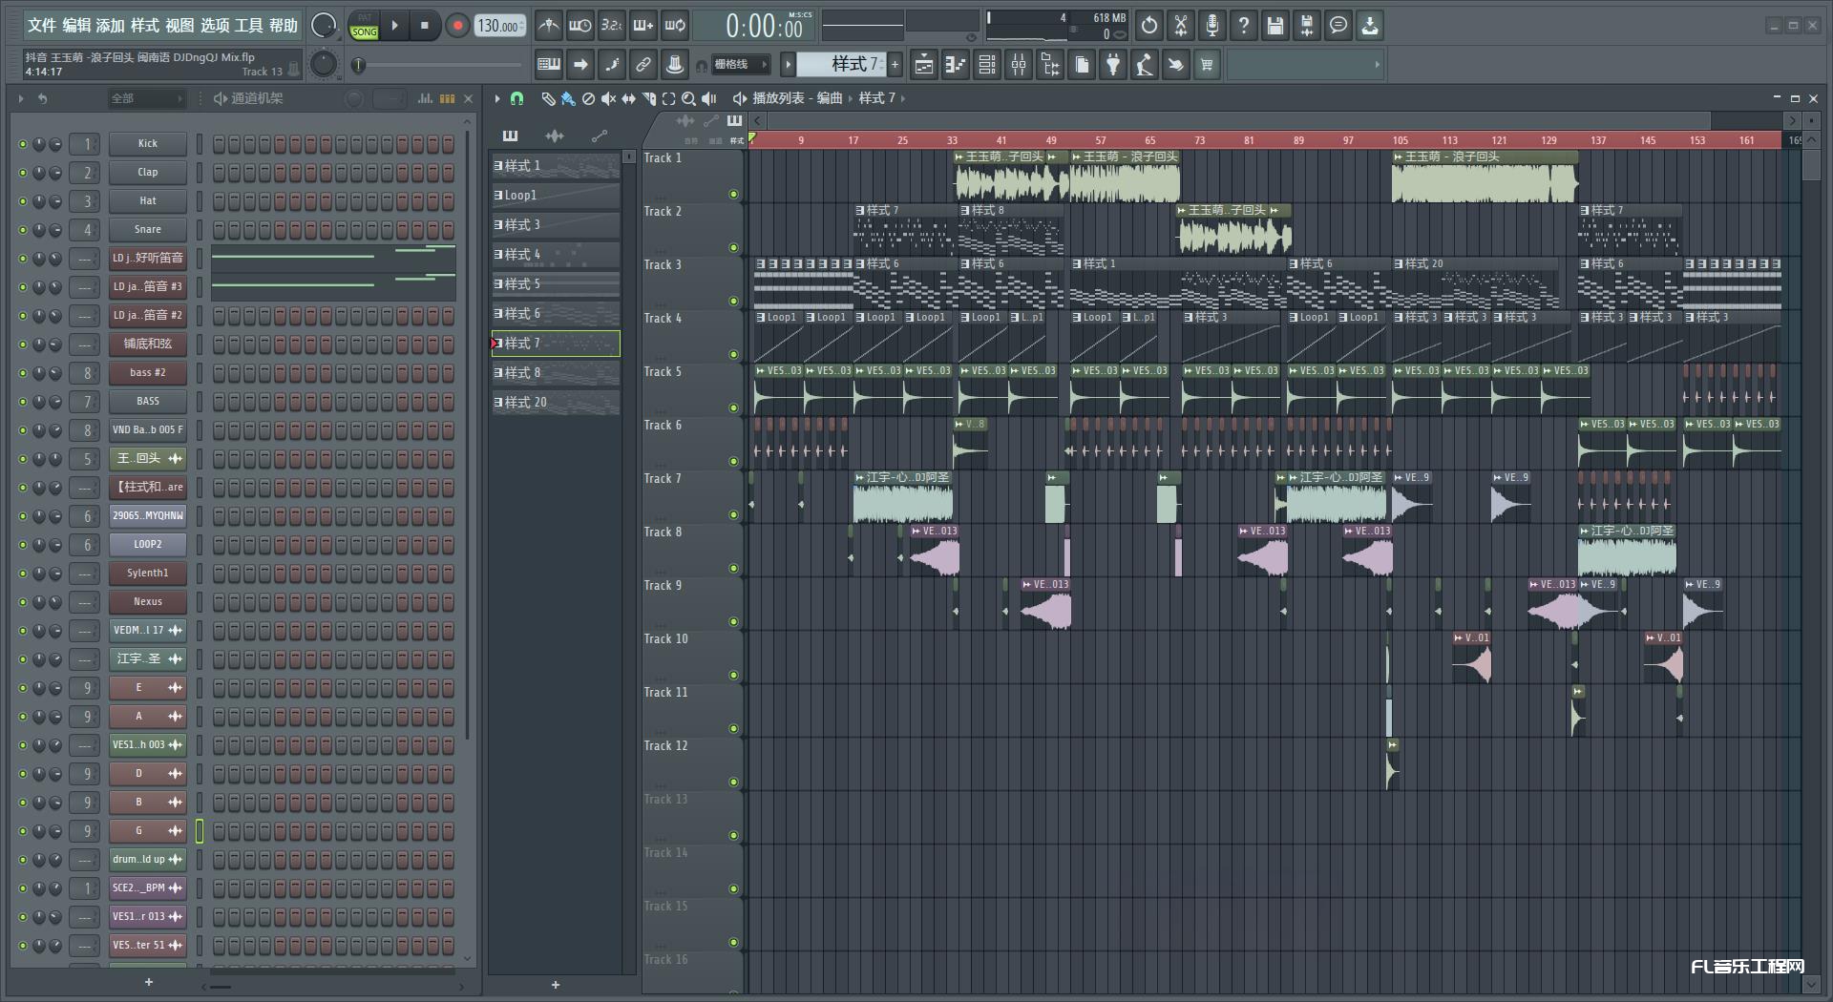Select the playlist slice tool
The image size is (1833, 1002).
coord(648,98)
